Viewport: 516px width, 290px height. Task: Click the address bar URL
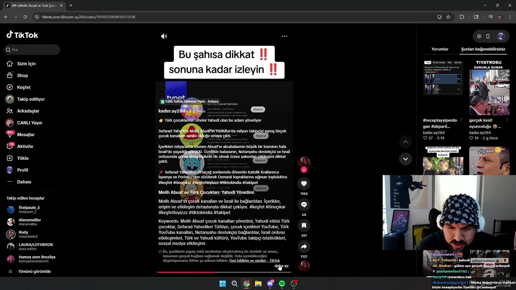click(x=88, y=17)
